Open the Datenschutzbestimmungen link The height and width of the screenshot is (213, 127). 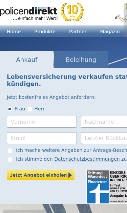[x=87, y=159]
